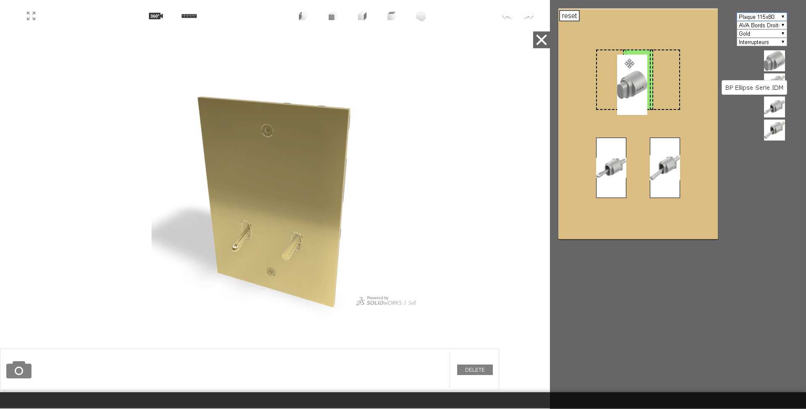Activate the 360° camera view
This screenshot has width=806, height=409.
click(156, 16)
